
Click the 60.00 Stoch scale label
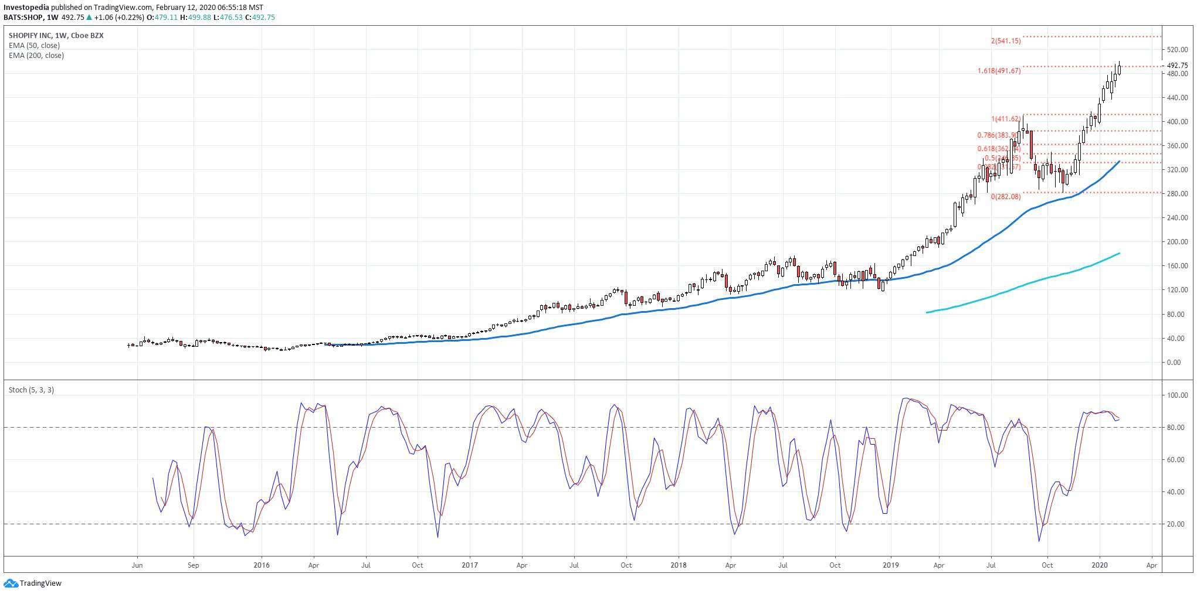(1176, 460)
